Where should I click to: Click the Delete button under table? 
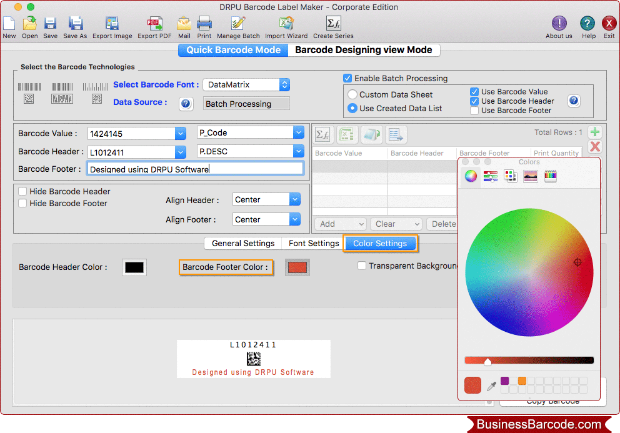coord(442,224)
